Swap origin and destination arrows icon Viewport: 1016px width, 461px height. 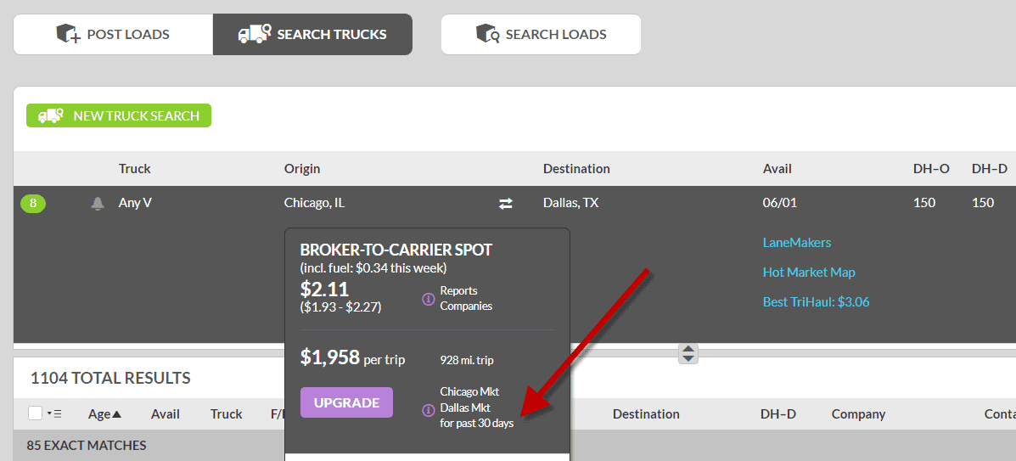[x=505, y=204]
